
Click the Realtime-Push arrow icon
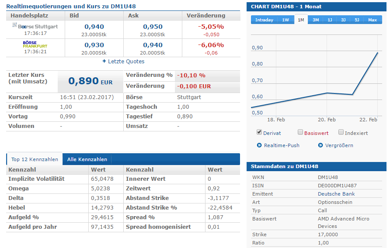coord(259,145)
